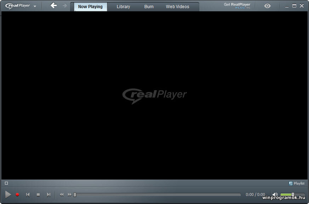Click the Get RealPlayer Plus 16 link

tap(237, 5)
